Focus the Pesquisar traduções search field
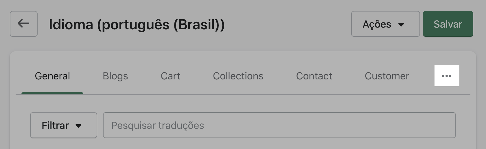The height and width of the screenshot is (149, 486). [x=279, y=125]
